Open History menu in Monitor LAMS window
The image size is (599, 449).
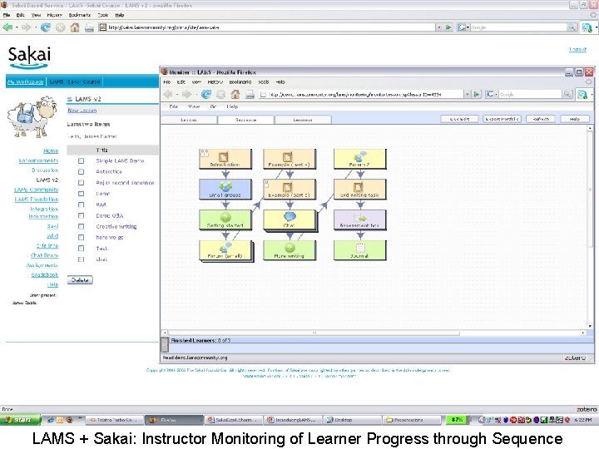215,82
